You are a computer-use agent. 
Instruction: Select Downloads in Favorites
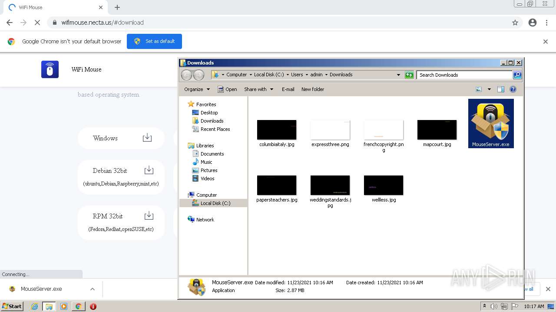pos(212,121)
